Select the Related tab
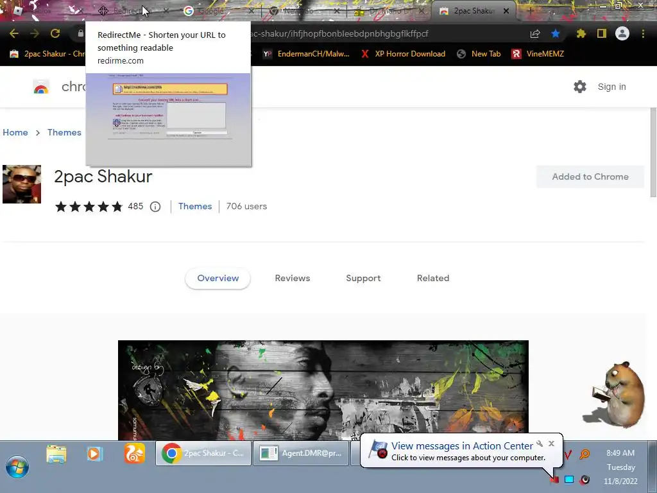This screenshot has height=493, width=657. pyautogui.click(x=433, y=279)
